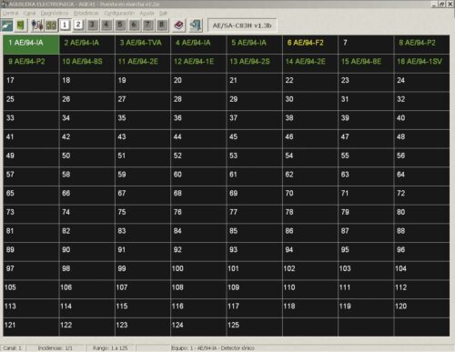
Task: Click grid cell number 46
Action: (310, 138)
